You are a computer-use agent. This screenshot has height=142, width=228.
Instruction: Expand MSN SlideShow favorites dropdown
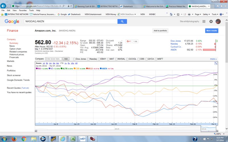(135, 14)
